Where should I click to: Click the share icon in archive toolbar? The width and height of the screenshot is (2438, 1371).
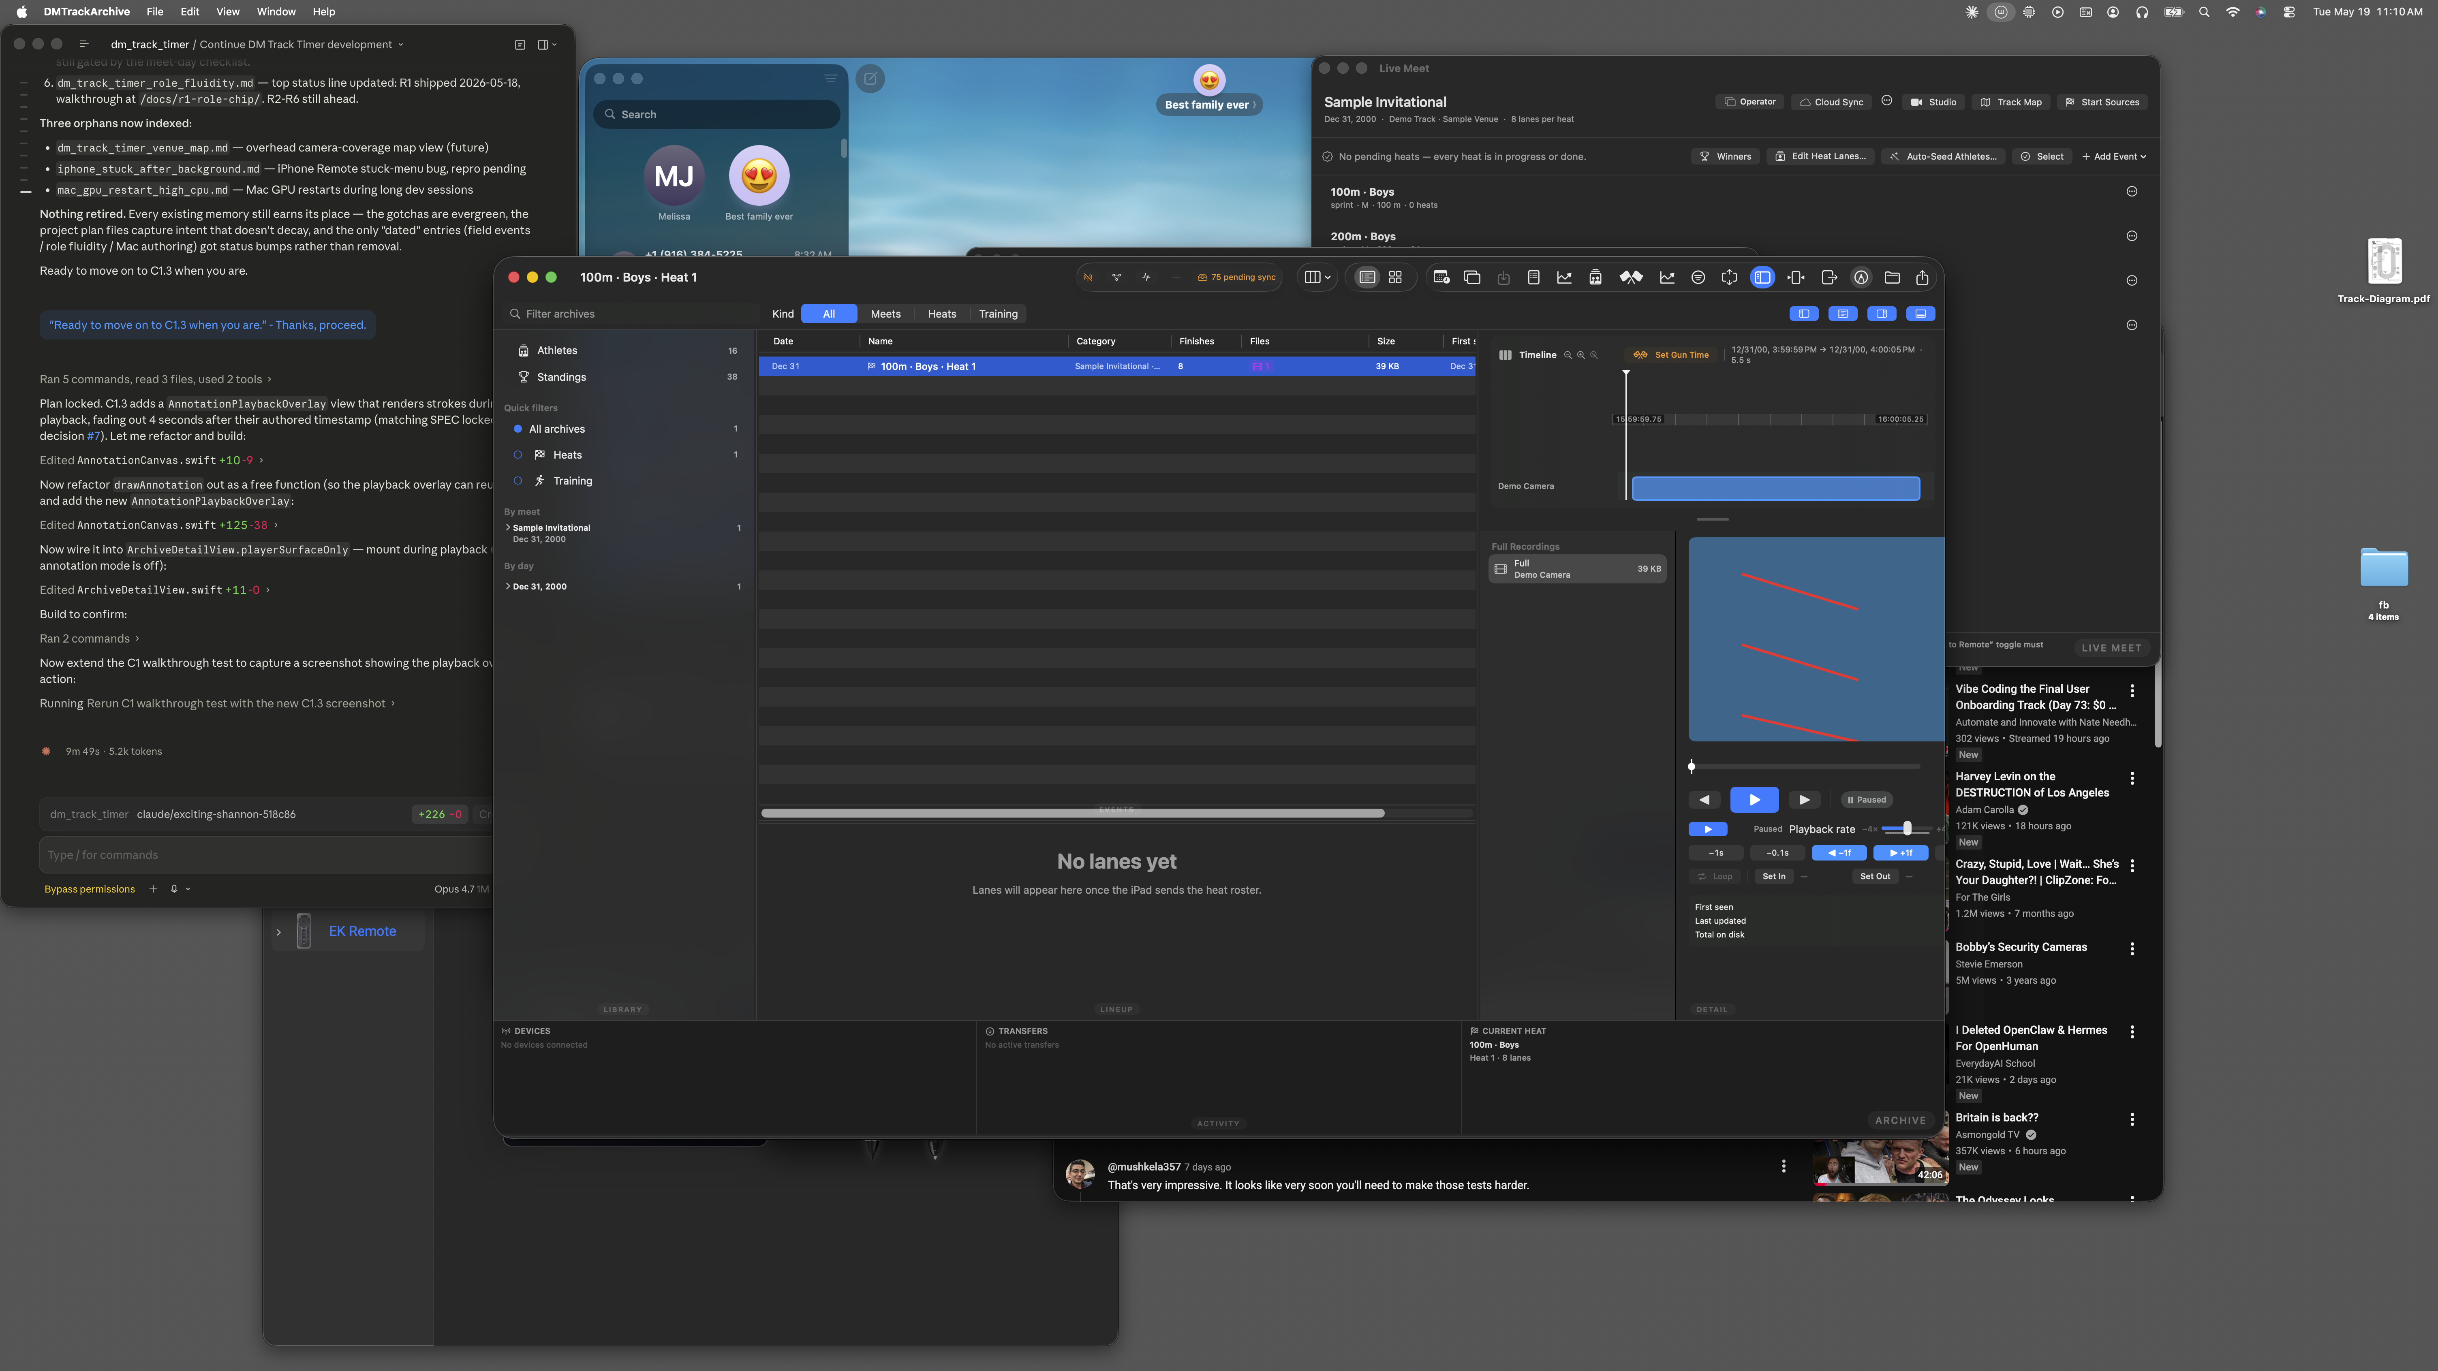(1922, 277)
